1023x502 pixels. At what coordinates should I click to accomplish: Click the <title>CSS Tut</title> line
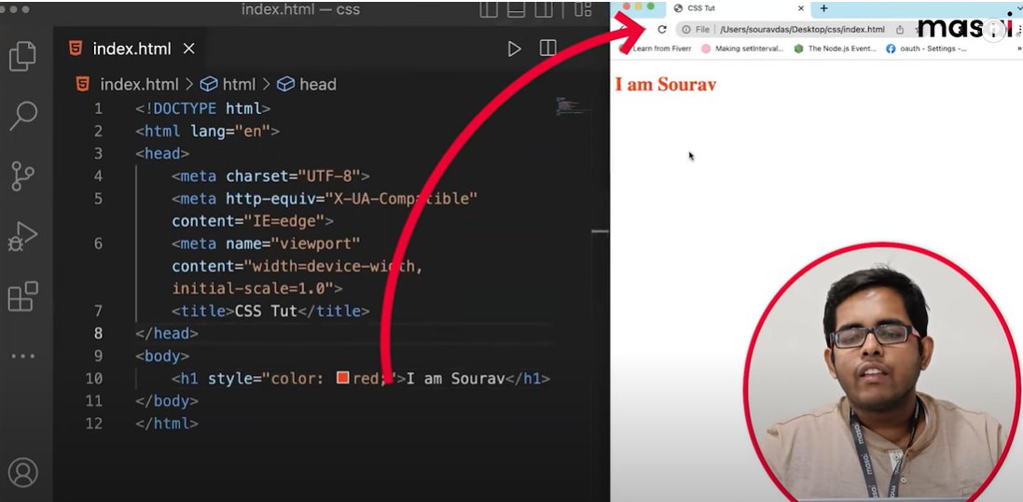click(x=270, y=311)
